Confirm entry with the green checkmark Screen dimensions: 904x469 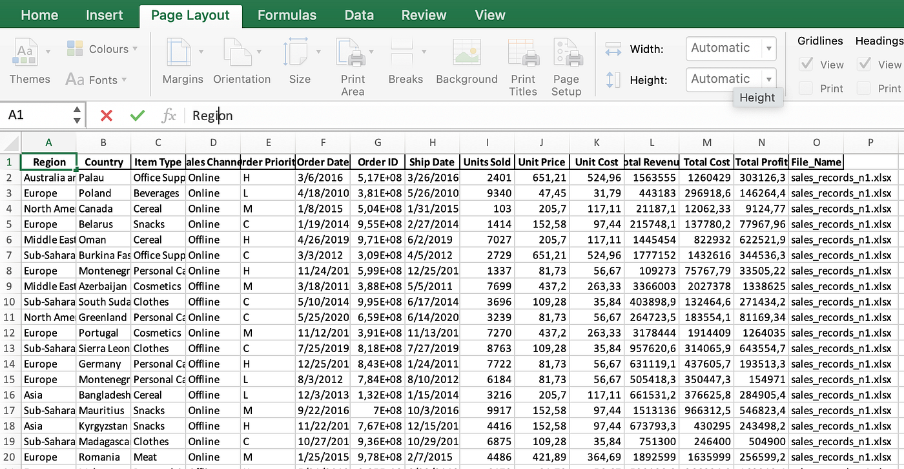tap(137, 115)
